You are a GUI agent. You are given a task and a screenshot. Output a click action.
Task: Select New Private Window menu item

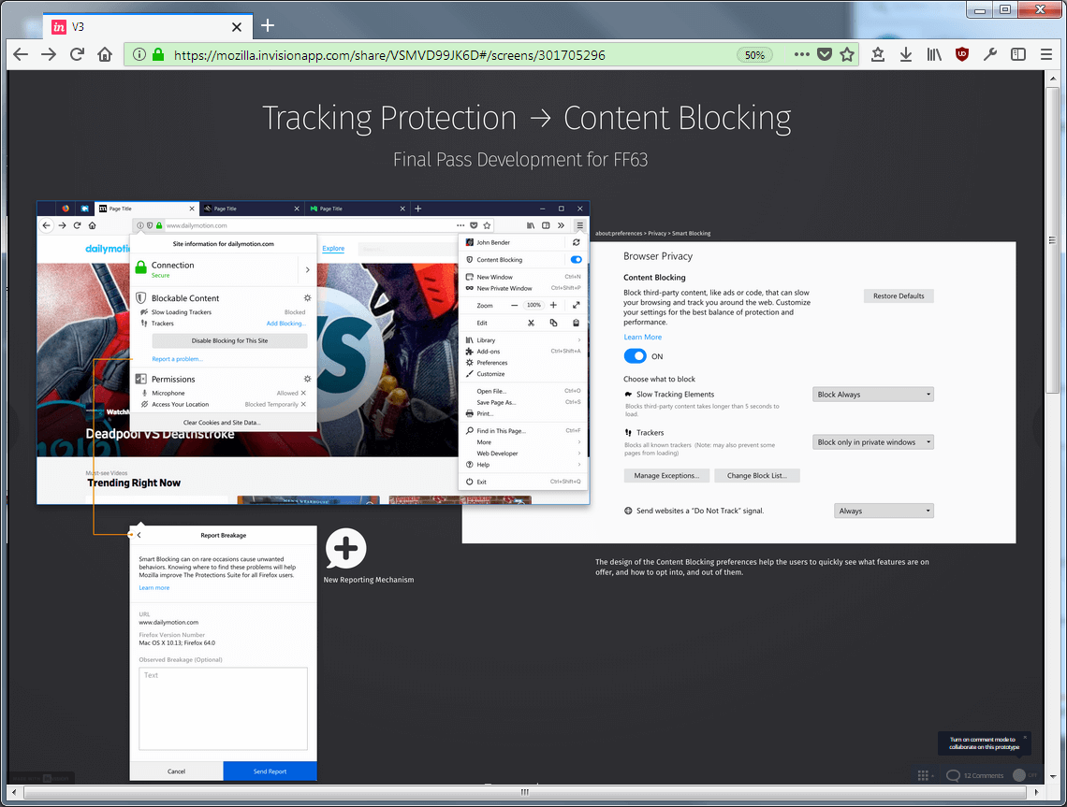[x=523, y=288]
